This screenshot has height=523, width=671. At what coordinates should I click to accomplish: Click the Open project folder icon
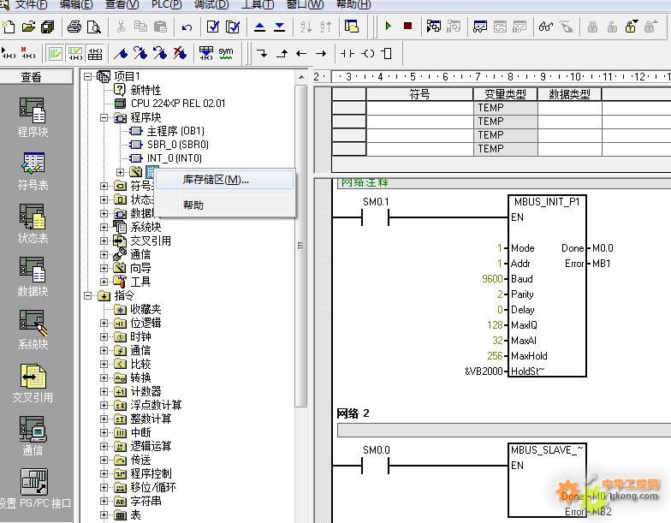click(29, 27)
